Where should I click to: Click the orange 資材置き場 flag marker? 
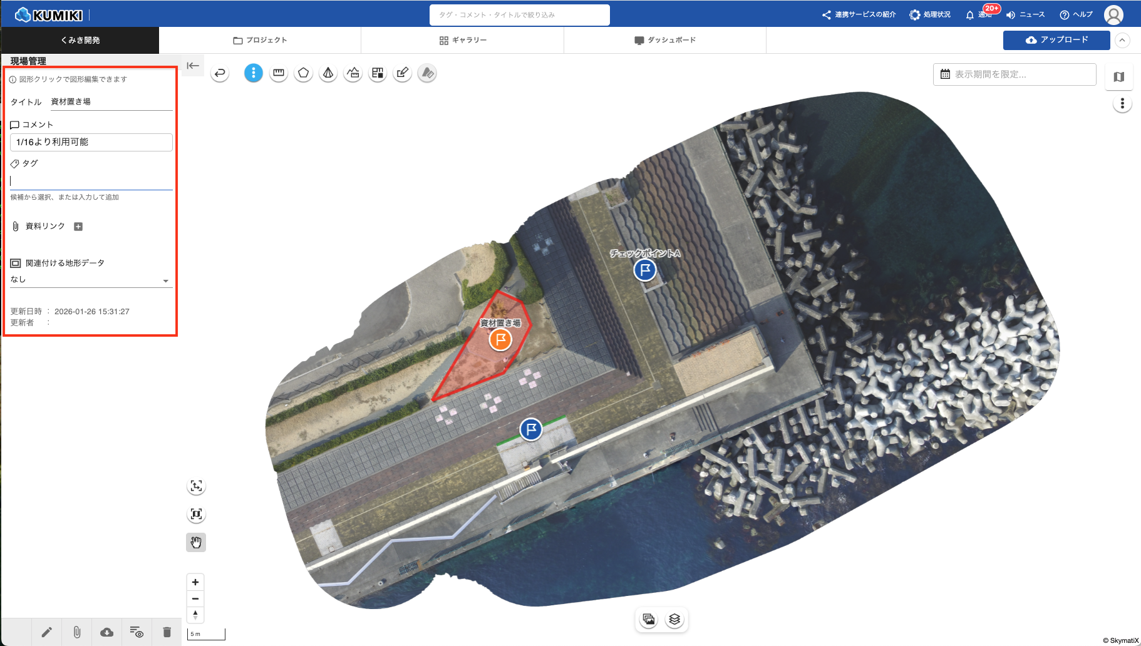[500, 340]
